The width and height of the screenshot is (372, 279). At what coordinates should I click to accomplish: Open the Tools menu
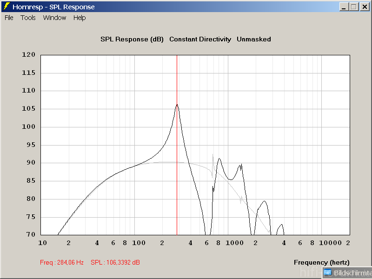(28, 18)
